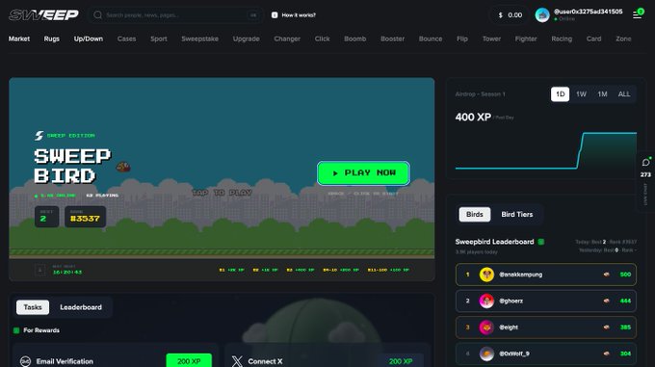
Task: Select the 1M chart range
Action: [x=602, y=94]
